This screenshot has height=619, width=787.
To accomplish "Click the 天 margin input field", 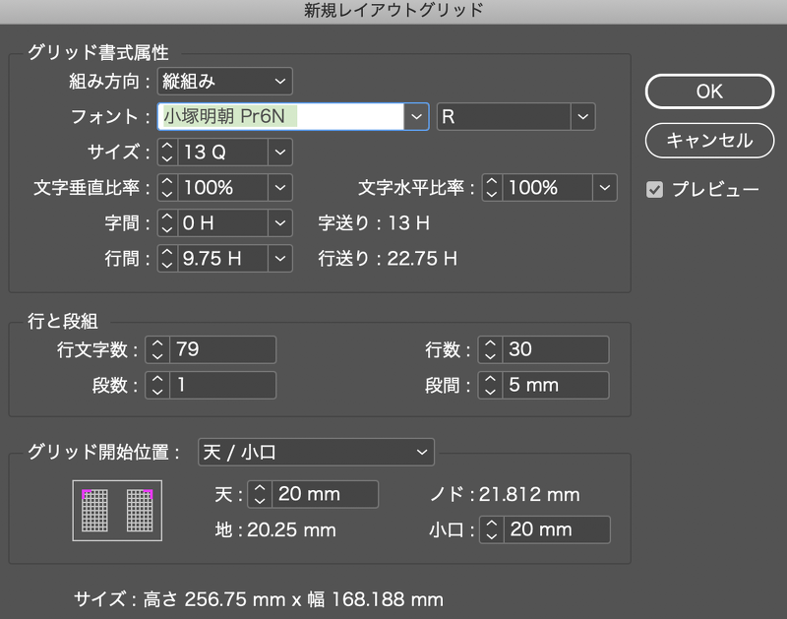I will tap(325, 494).
